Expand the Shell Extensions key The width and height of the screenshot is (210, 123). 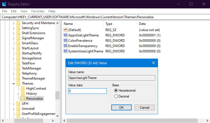(x=13, y=33)
